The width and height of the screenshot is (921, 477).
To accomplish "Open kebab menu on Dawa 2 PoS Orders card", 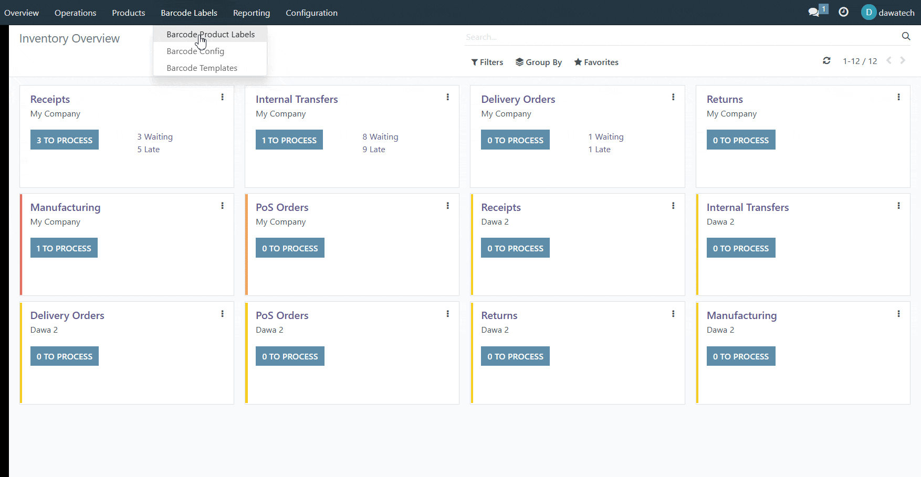I will (x=447, y=314).
